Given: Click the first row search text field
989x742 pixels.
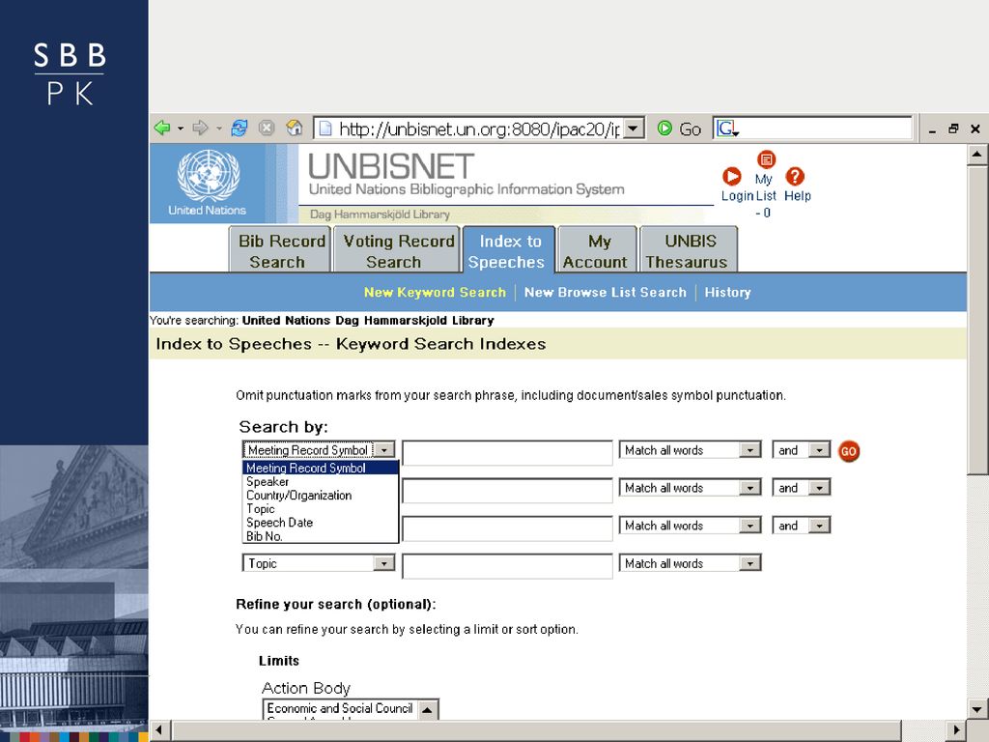Looking at the screenshot, I should pyautogui.click(x=507, y=452).
